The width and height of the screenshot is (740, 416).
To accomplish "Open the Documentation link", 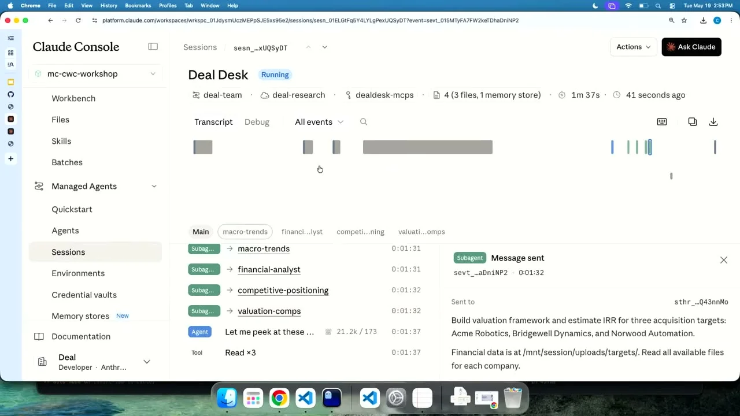I will [81, 336].
